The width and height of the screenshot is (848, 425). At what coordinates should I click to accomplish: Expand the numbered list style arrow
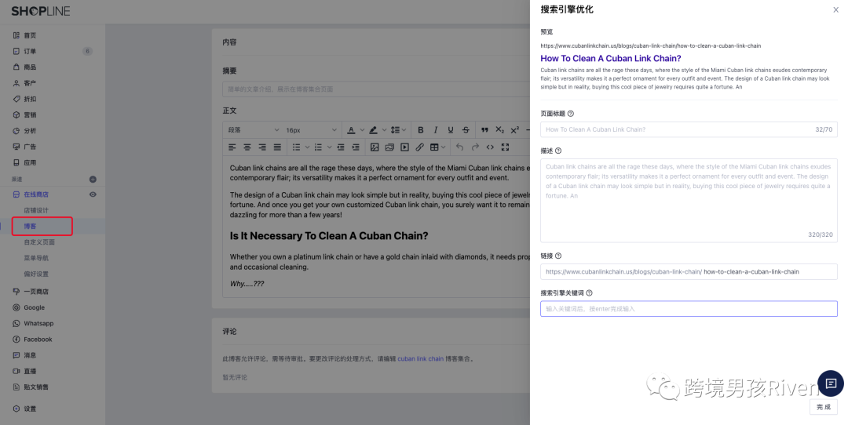[x=329, y=147]
